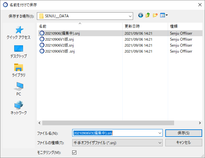Toggle the モニタリング checkbox
This screenshot has height=158, width=205.
[x=74, y=152]
